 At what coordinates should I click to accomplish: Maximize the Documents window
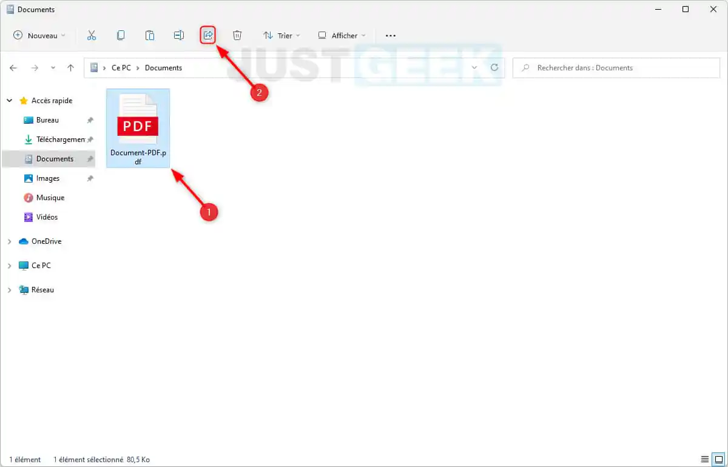pos(685,9)
